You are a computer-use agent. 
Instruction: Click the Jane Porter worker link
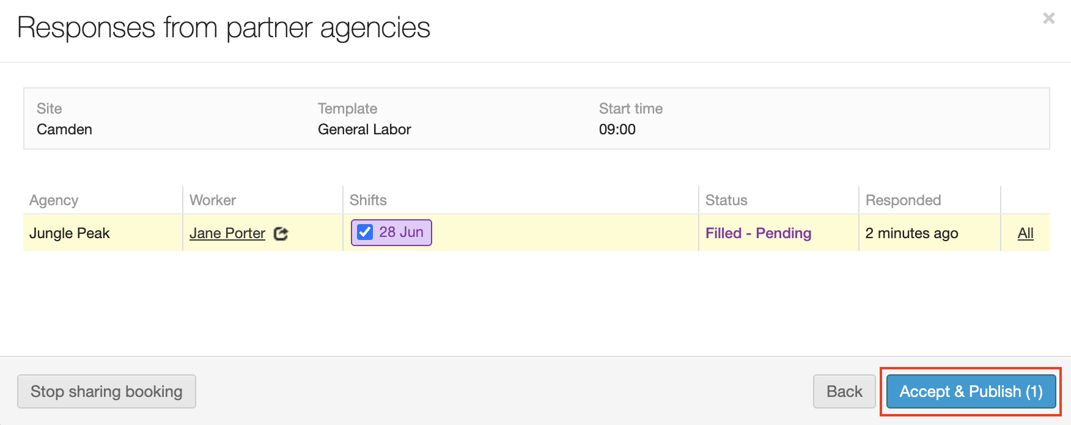227,233
